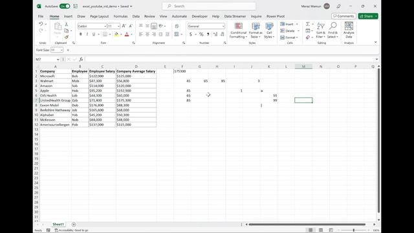Open Find & Select
The image size is (414, 233).
(x=333, y=30)
